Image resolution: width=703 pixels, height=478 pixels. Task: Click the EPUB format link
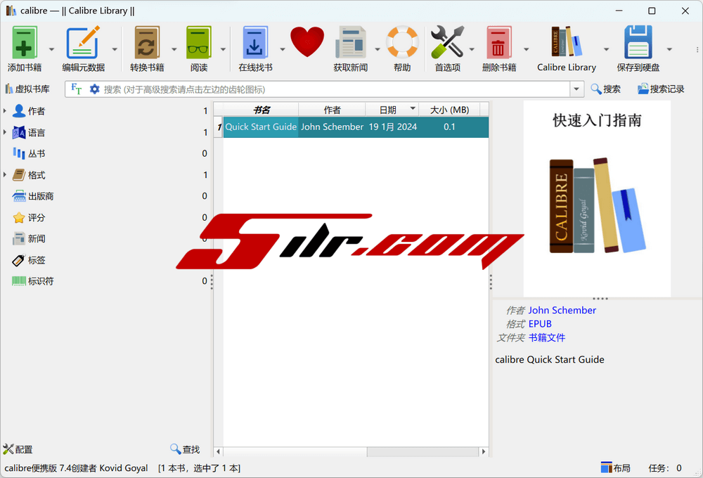(x=540, y=324)
